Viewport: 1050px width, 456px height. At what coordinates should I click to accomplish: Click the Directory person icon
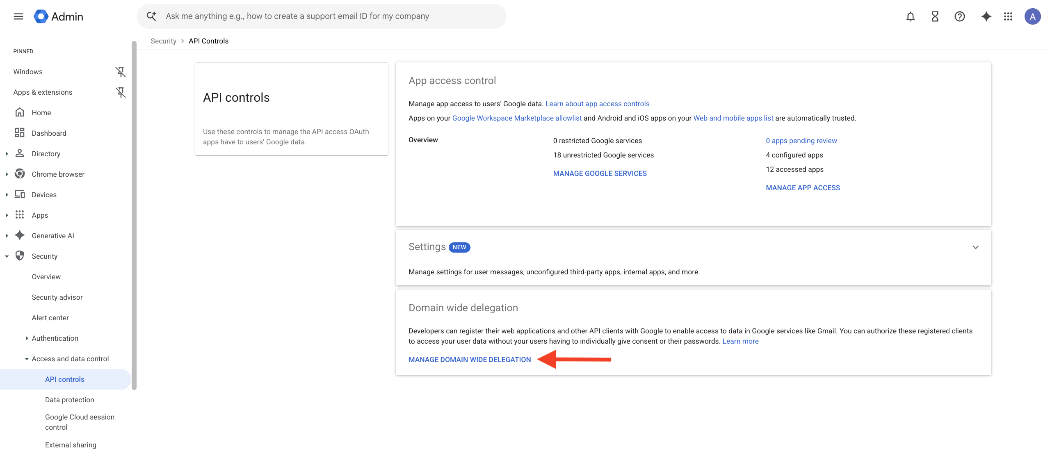click(20, 153)
